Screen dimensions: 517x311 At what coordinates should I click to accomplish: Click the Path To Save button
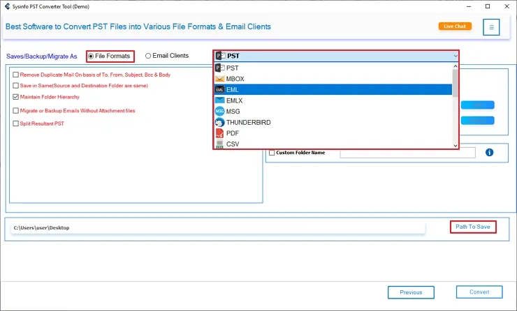click(x=473, y=227)
